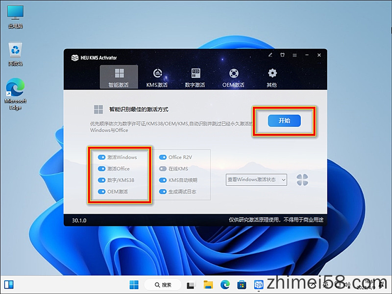392x294 pixels.
Task: Click the HEU KMS Activator logo icon
Action: [x=75, y=58]
